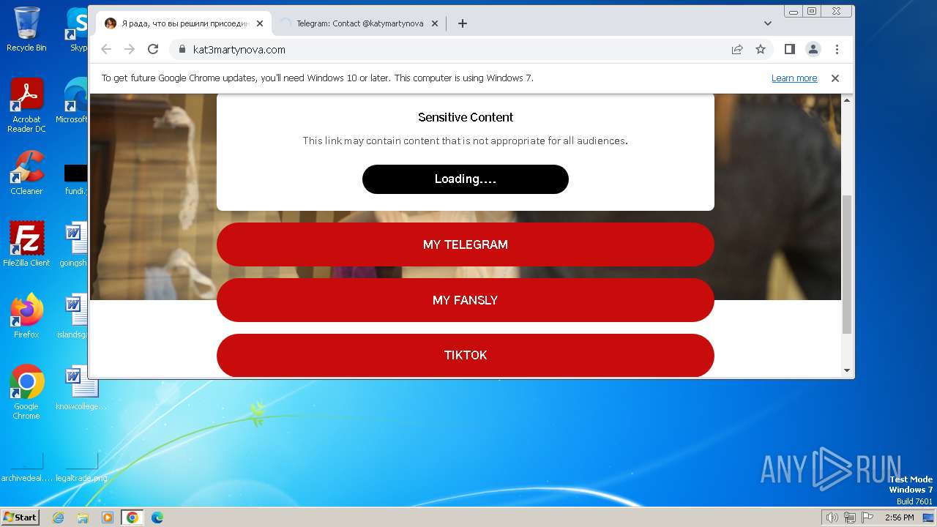The height and width of the screenshot is (527, 937).
Task: Open the Chrome profile avatar
Action: click(x=813, y=49)
